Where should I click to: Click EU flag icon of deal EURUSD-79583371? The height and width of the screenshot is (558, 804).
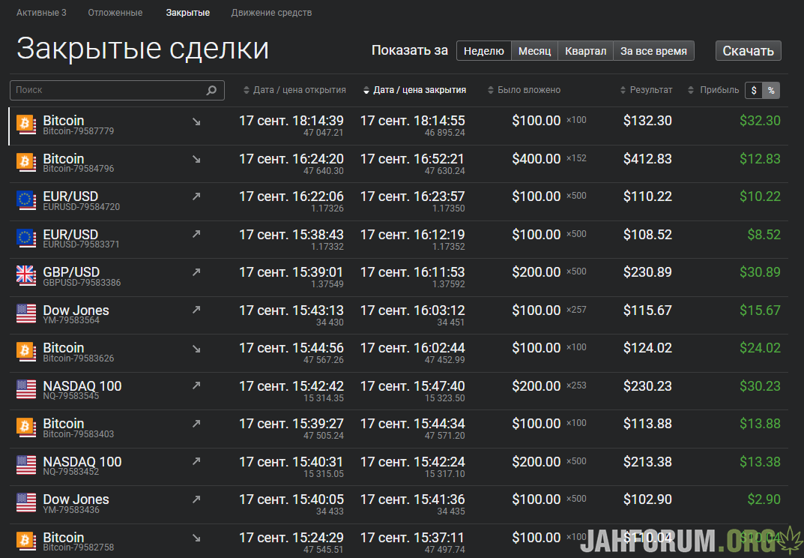coord(25,238)
